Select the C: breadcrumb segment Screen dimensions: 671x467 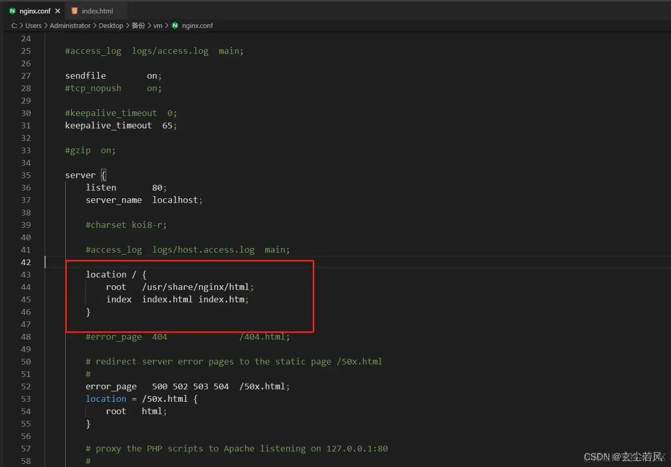[x=14, y=25]
